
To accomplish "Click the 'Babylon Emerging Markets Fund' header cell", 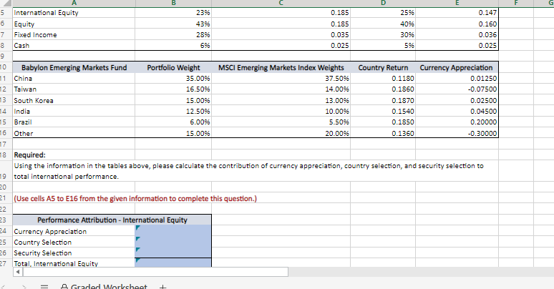I will [74, 67].
